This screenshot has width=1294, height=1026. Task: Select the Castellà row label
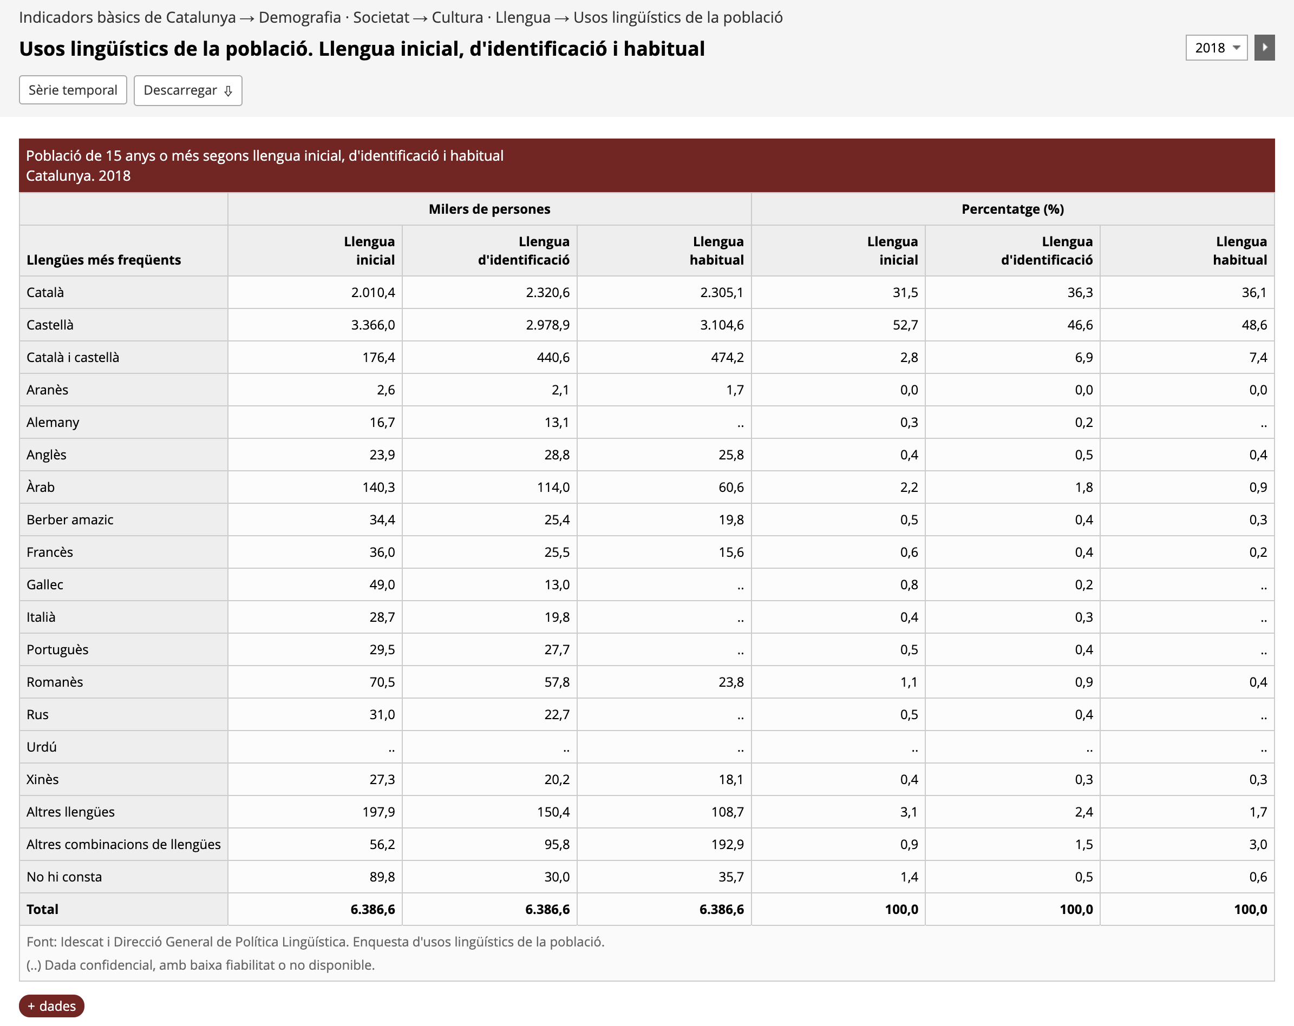pos(50,325)
